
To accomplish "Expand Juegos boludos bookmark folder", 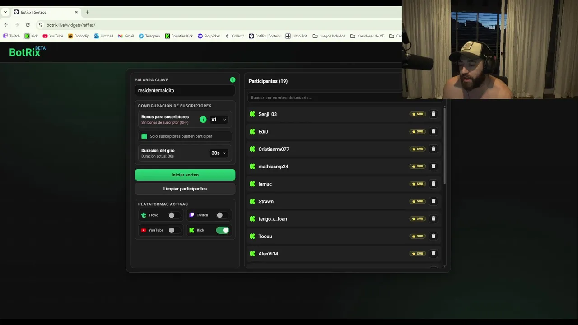I will tap(329, 36).
